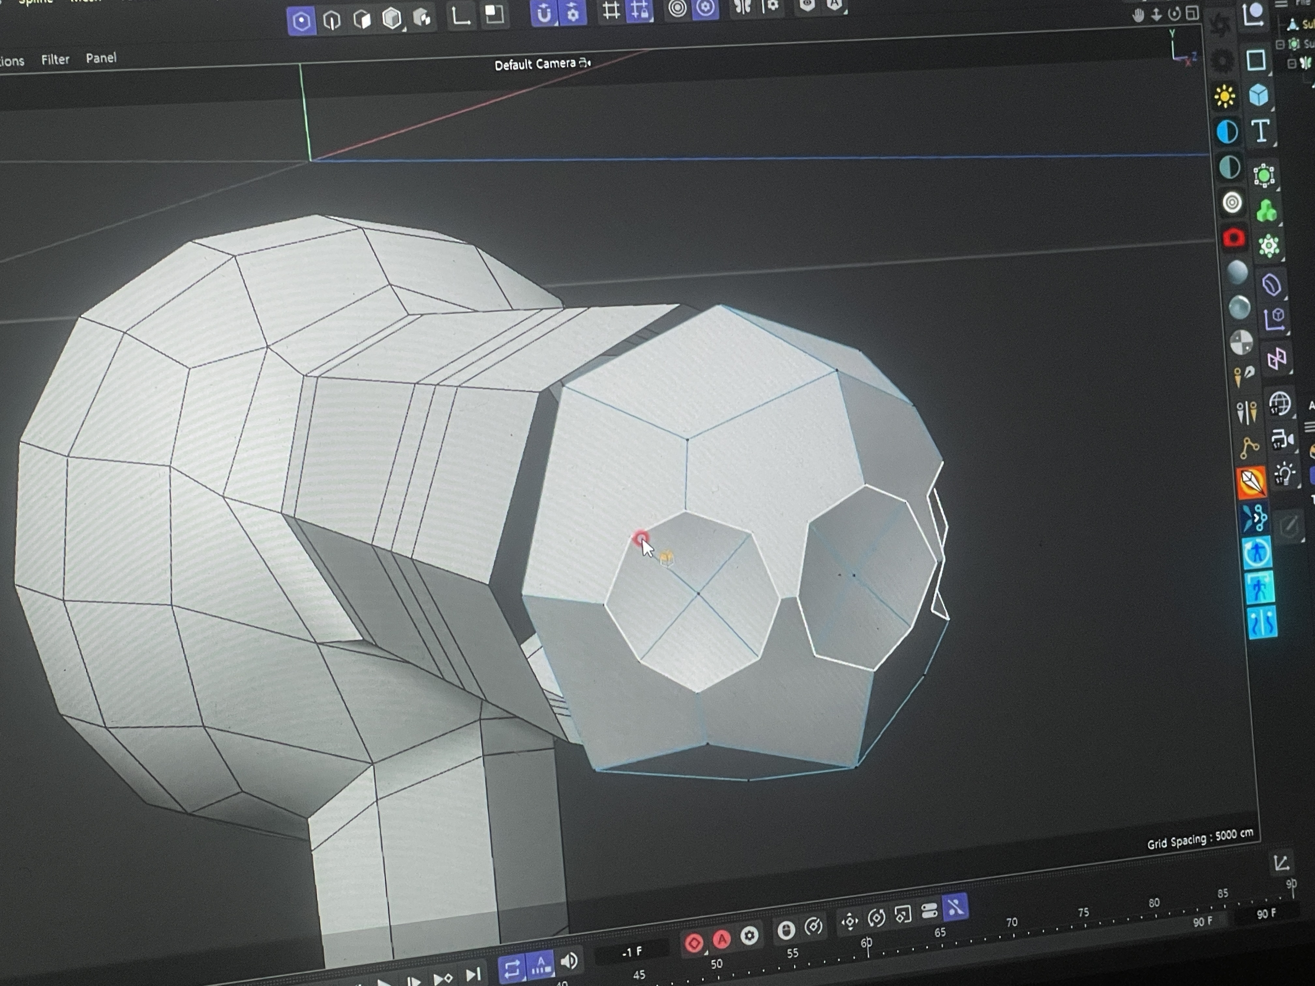Open the purple deformer dropdown
Viewport: 1315px width, 986px height.
[x=1272, y=285]
